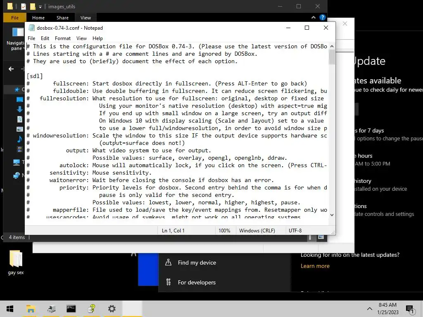Select the Pictures icon in Explorer sidebar
This screenshot has height=317, width=423.
point(20,129)
